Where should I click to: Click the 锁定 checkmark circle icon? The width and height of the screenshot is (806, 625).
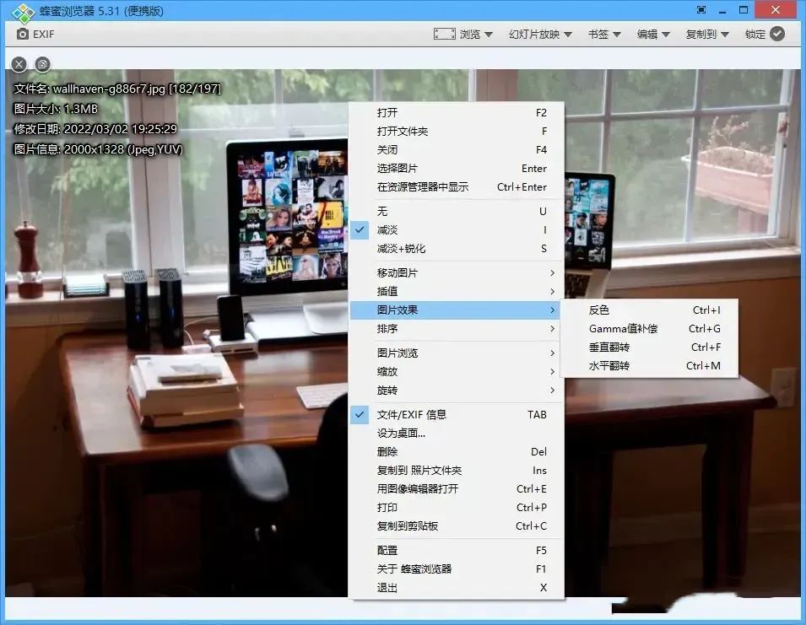click(777, 34)
